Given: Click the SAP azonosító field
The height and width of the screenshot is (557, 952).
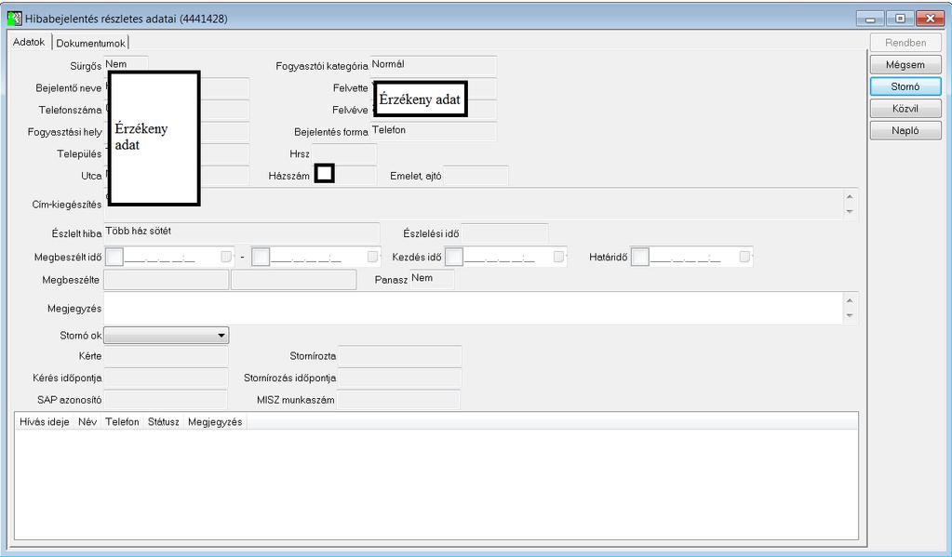Looking at the screenshot, I should tap(165, 399).
